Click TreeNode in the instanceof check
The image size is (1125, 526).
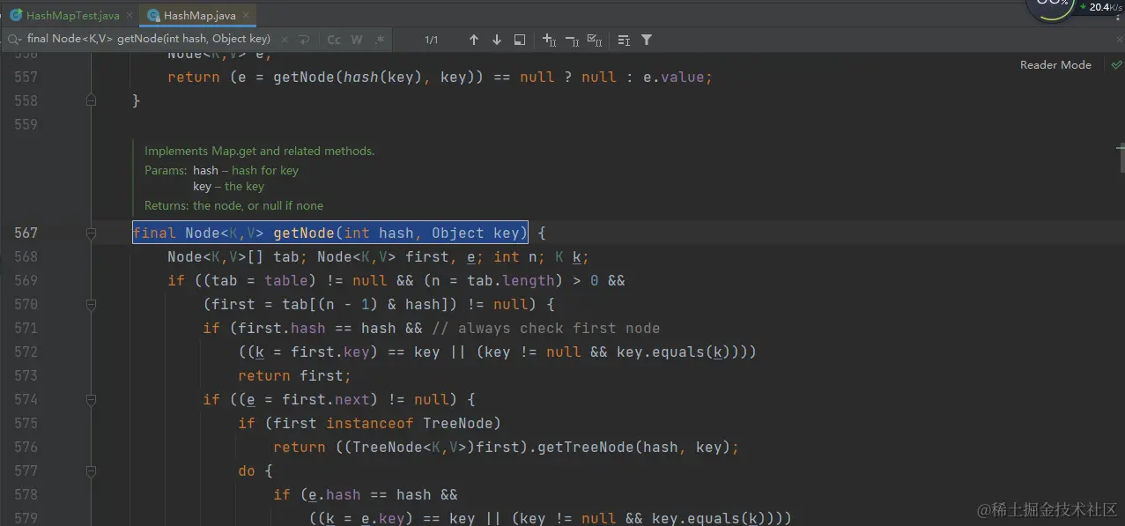[458, 424]
